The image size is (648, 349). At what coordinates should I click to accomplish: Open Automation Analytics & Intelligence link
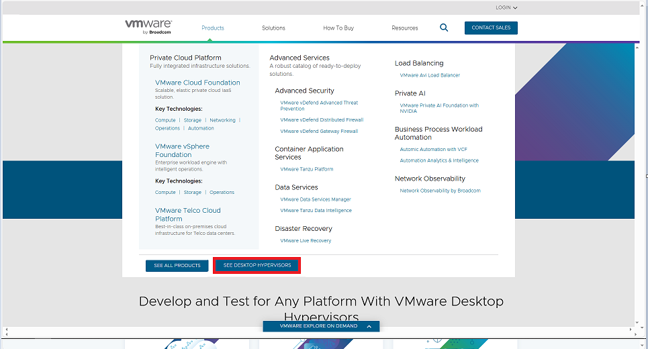click(439, 160)
